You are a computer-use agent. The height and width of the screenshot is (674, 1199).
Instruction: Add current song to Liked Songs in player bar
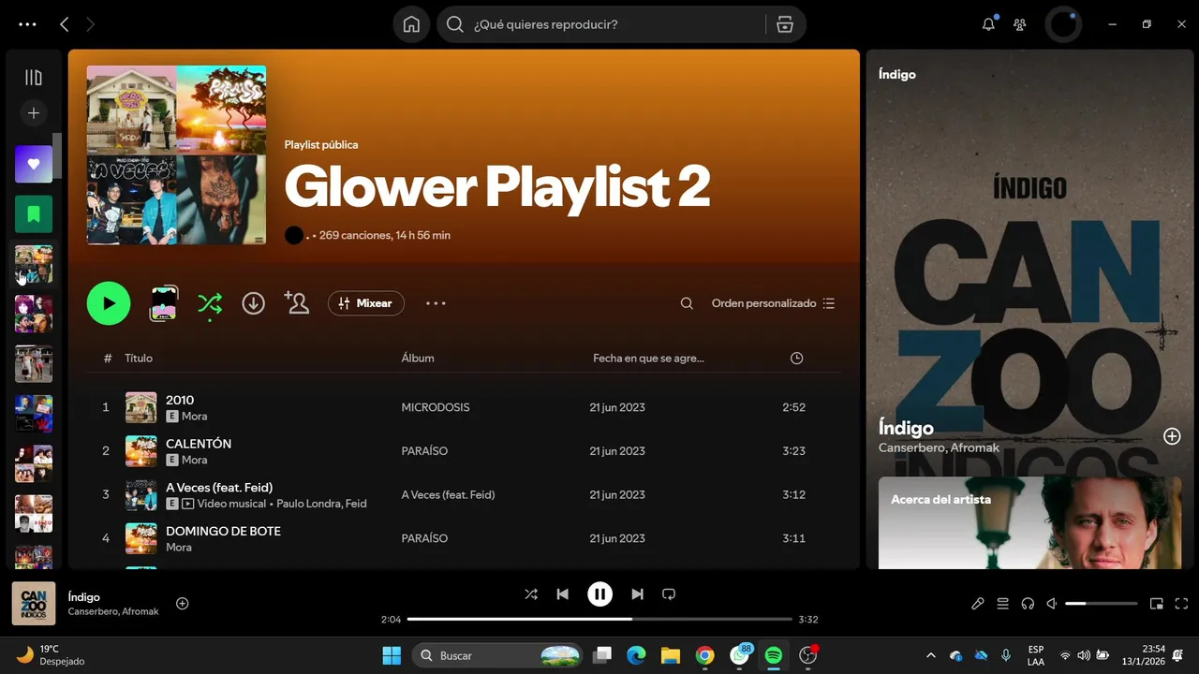[x=183, y=604]
